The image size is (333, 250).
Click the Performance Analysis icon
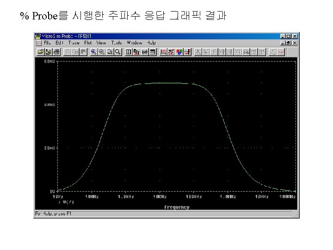(145, 52)
